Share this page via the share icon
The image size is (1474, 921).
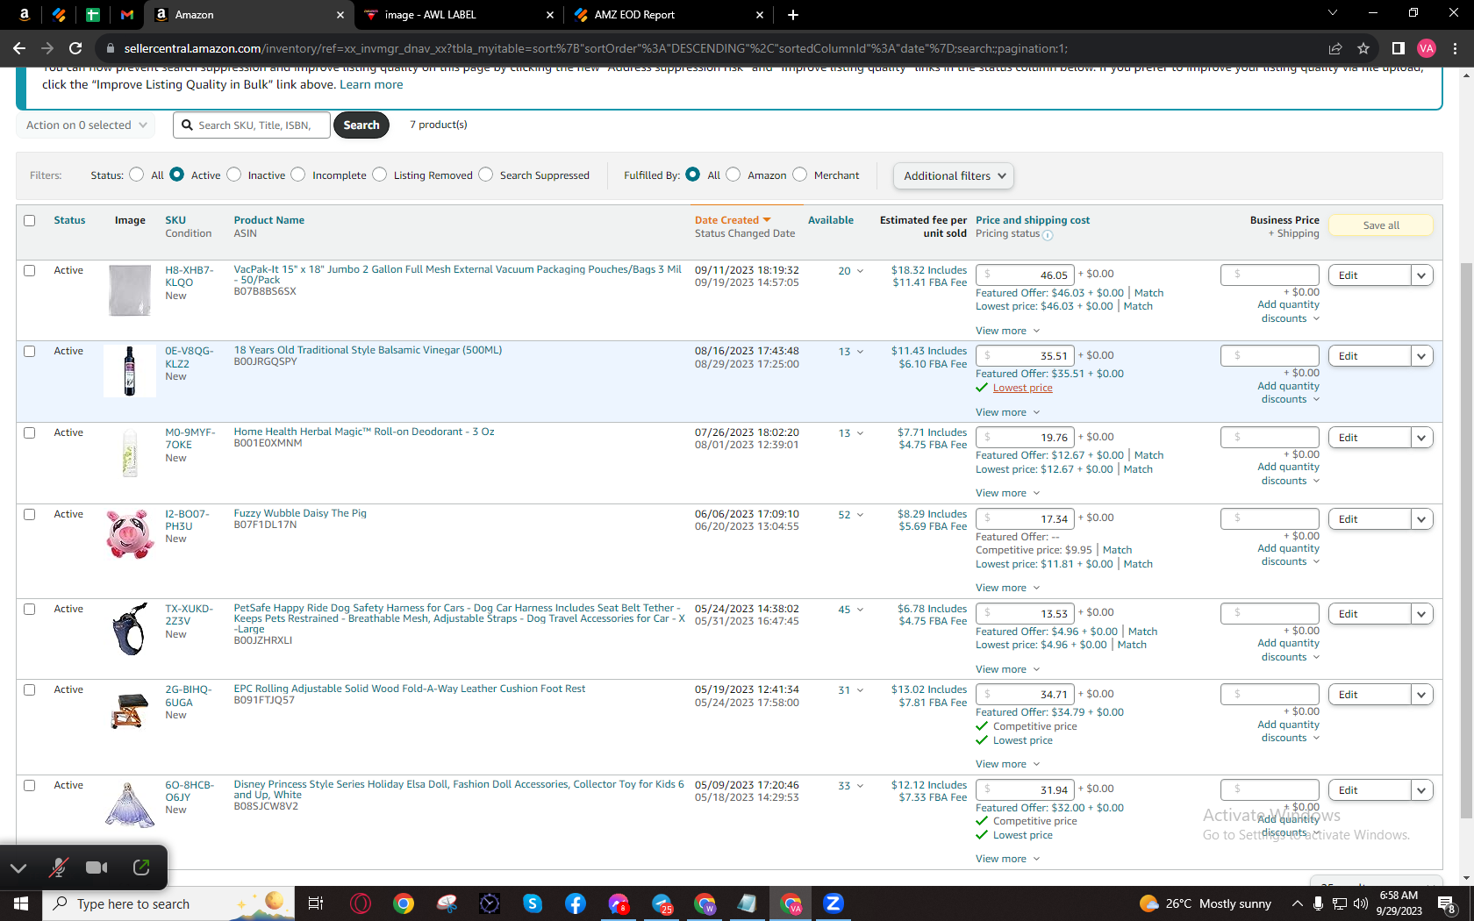[x=1335, y=48]
